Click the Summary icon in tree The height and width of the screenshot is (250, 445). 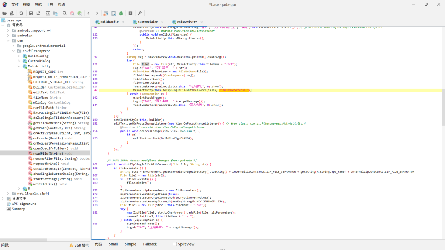[9, 209]
